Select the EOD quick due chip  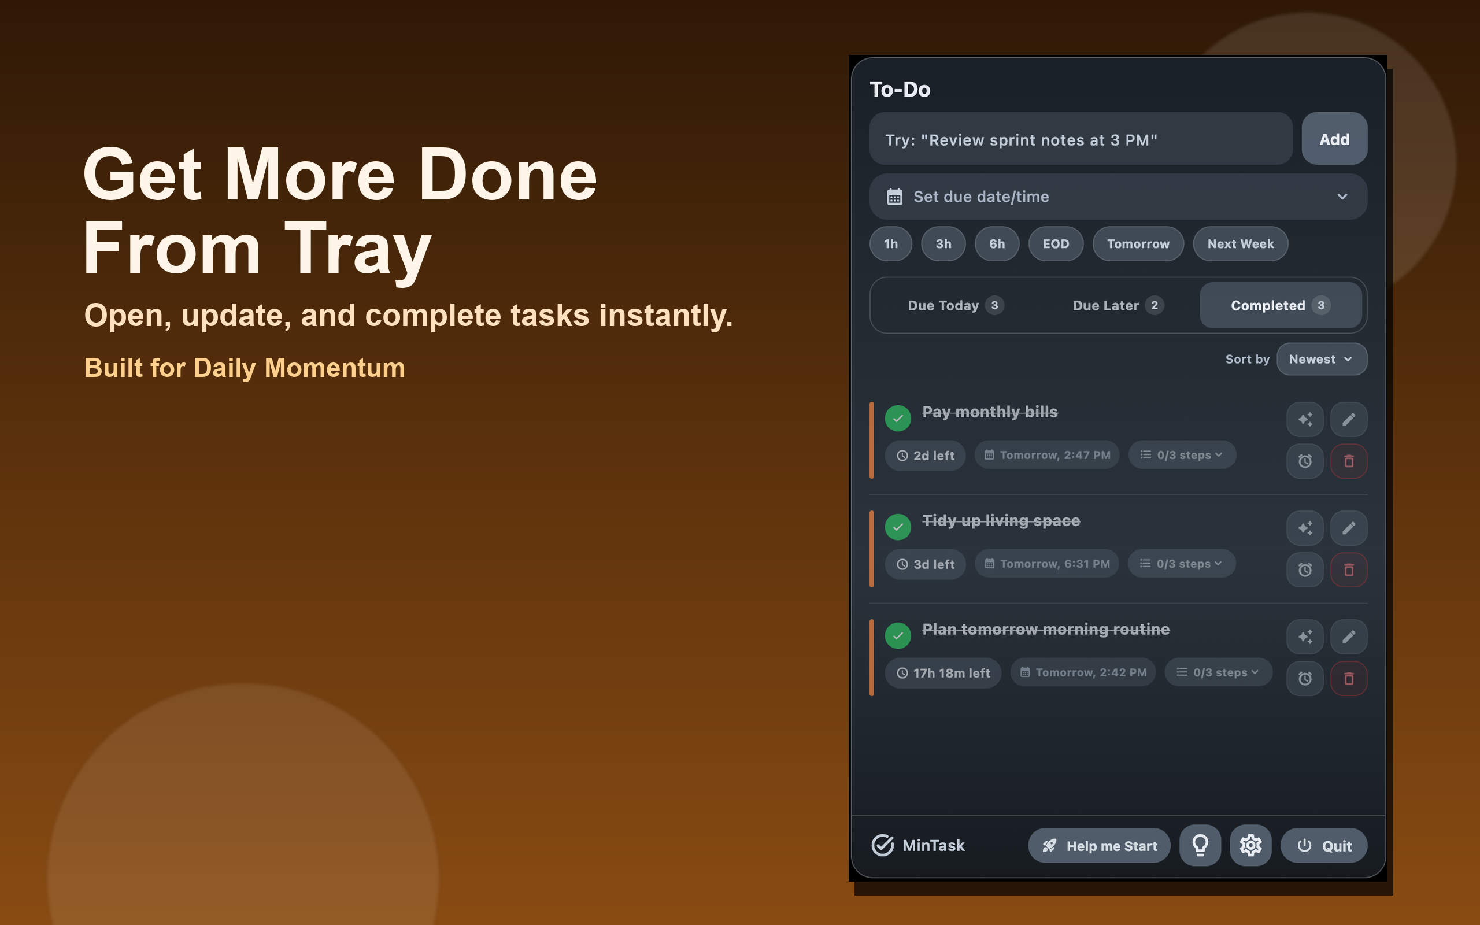(x=1056, y=244)
